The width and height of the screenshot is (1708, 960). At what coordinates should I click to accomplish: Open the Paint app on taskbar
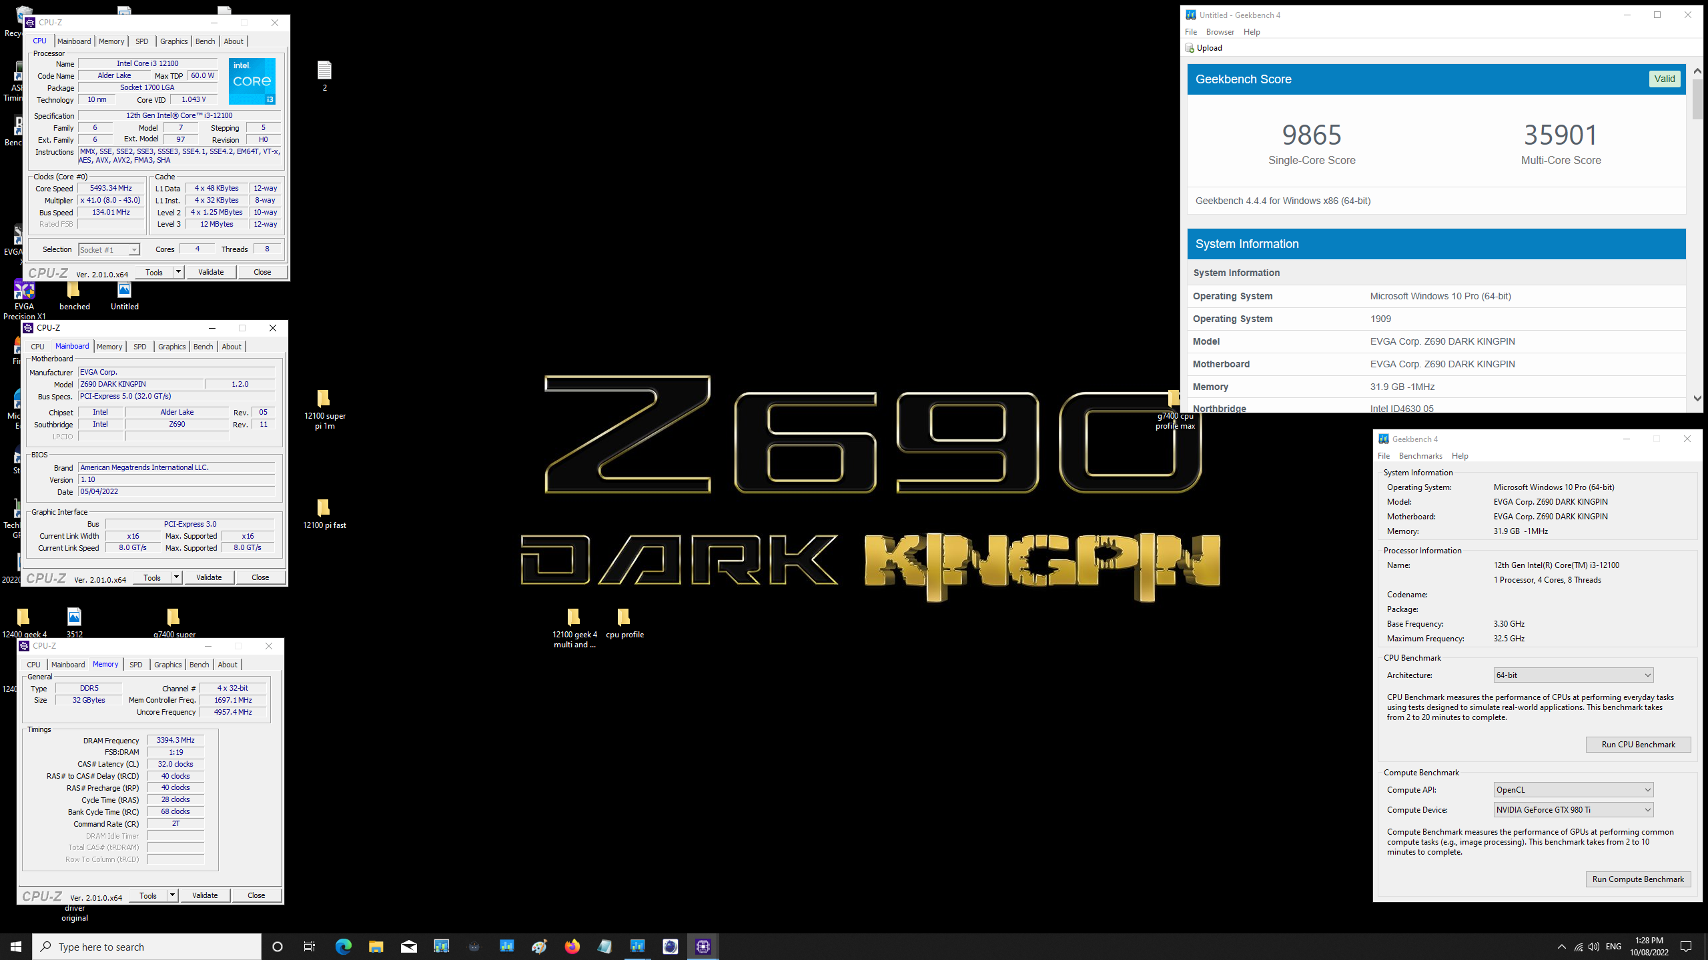click(x=539, y=946)
